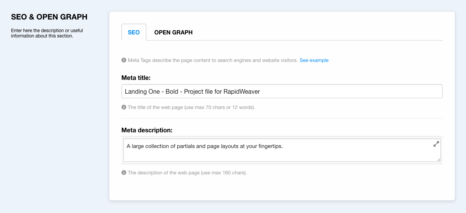Click the 'max 70 chars' title hint text
Viewport: 466px width, 213px height.
[191, 107]
